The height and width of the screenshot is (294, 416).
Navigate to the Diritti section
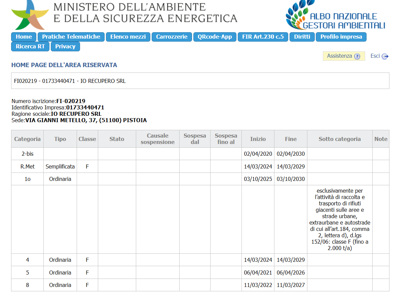click(302, 37)
